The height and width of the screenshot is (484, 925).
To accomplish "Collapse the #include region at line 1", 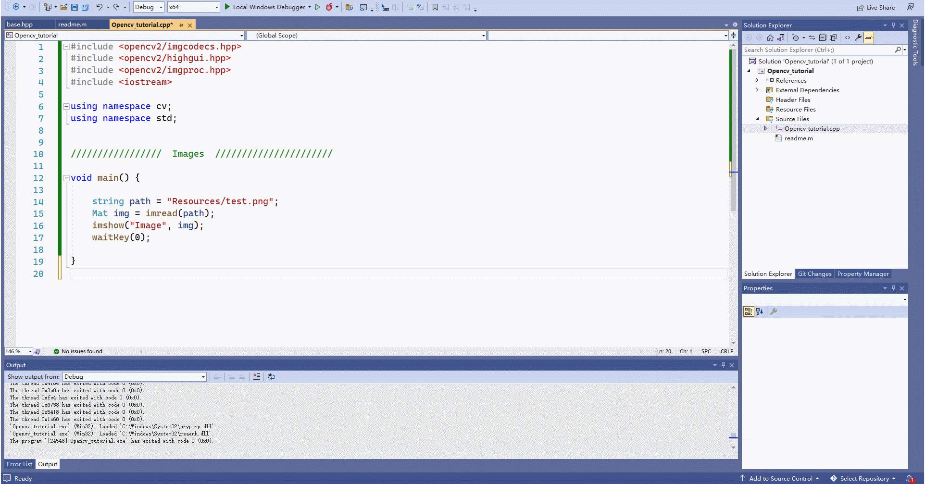I will [x=66, y=47].
